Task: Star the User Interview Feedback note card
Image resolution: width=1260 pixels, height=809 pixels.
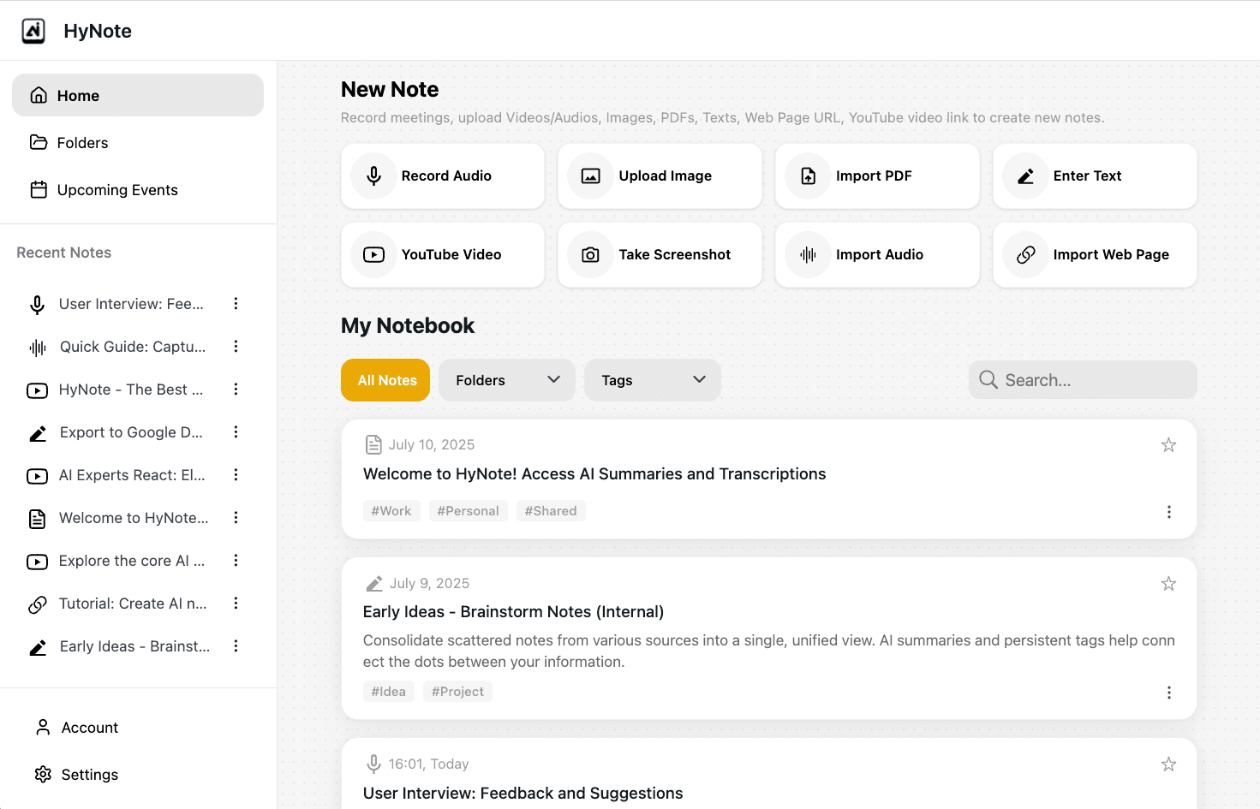Action: click(x=1168, y=764)
